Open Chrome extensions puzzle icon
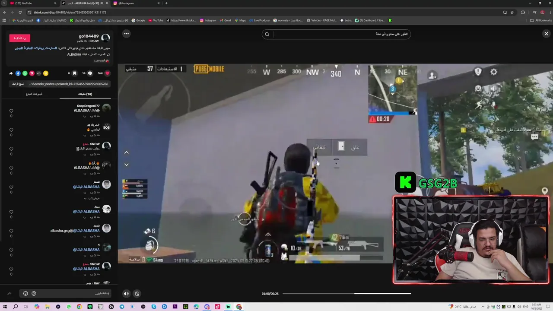This screenshot has width=553, height=311. coord(523,12)
